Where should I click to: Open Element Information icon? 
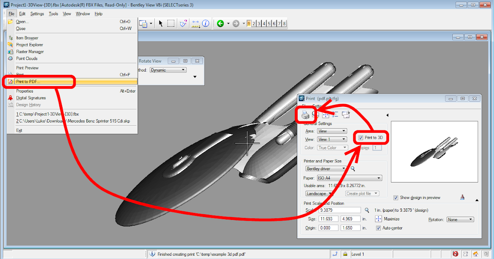coord(206,23)
